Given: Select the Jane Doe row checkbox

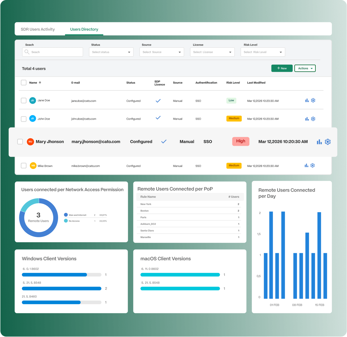Looking at the screenshot, I should coord(23,100).
